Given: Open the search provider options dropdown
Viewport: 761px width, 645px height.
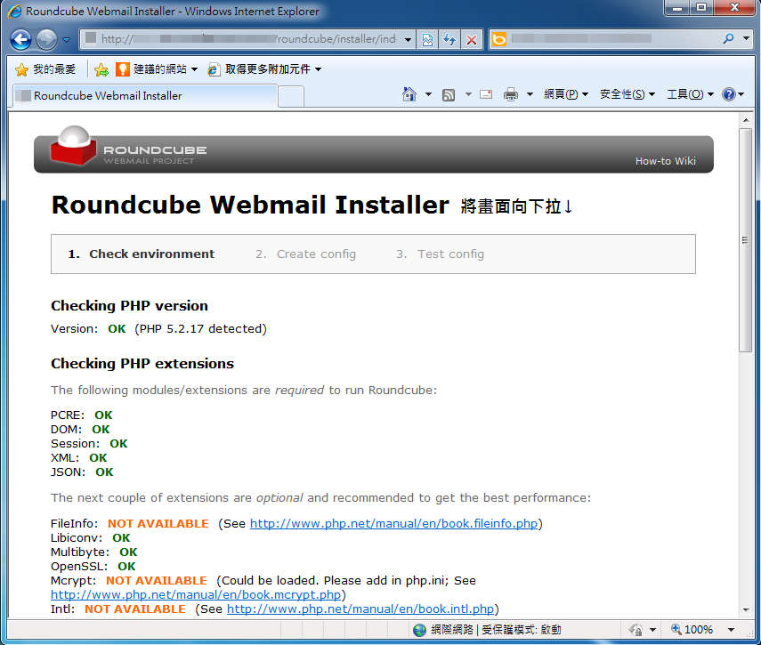Looking at the screenshot, I should [x=746, y=39].
